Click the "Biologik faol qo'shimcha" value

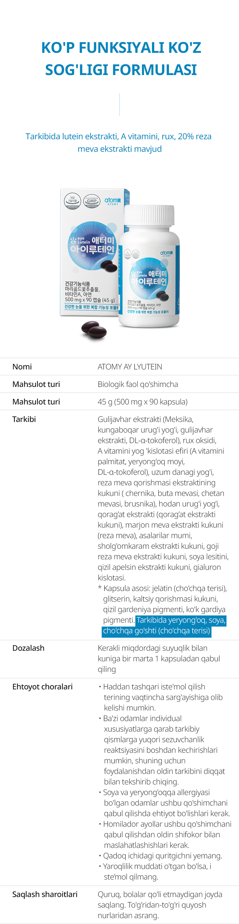coord(138,384)
